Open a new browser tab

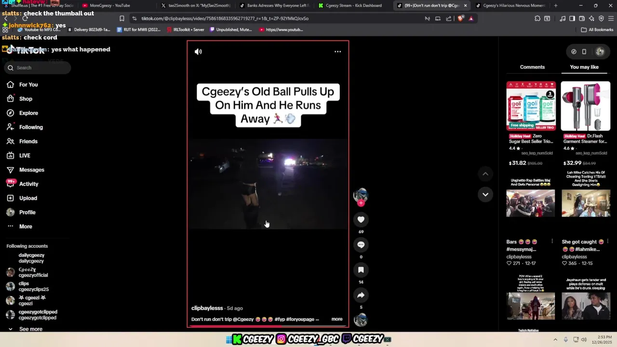pyautogui.click(x=556, y=6)
